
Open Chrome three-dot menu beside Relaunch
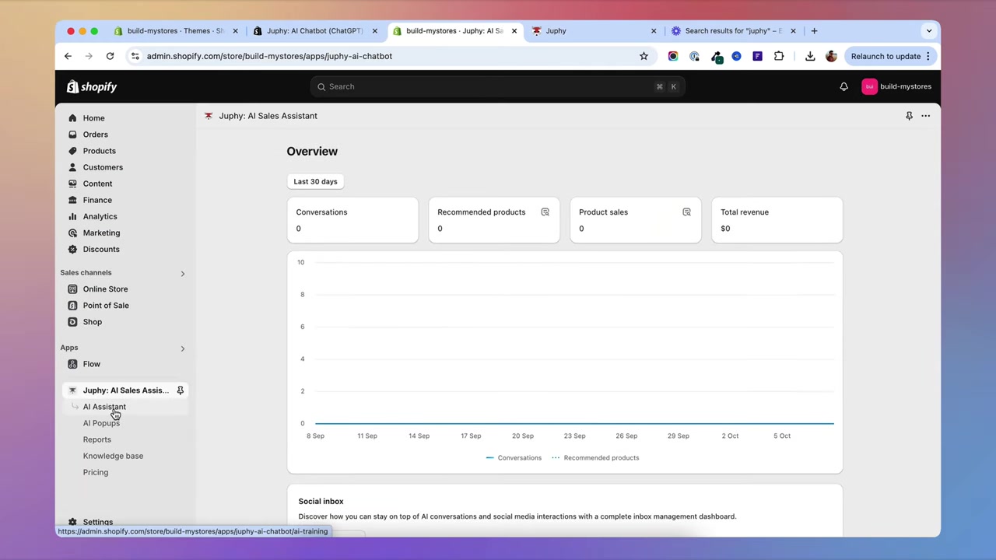tap(928, 56)
